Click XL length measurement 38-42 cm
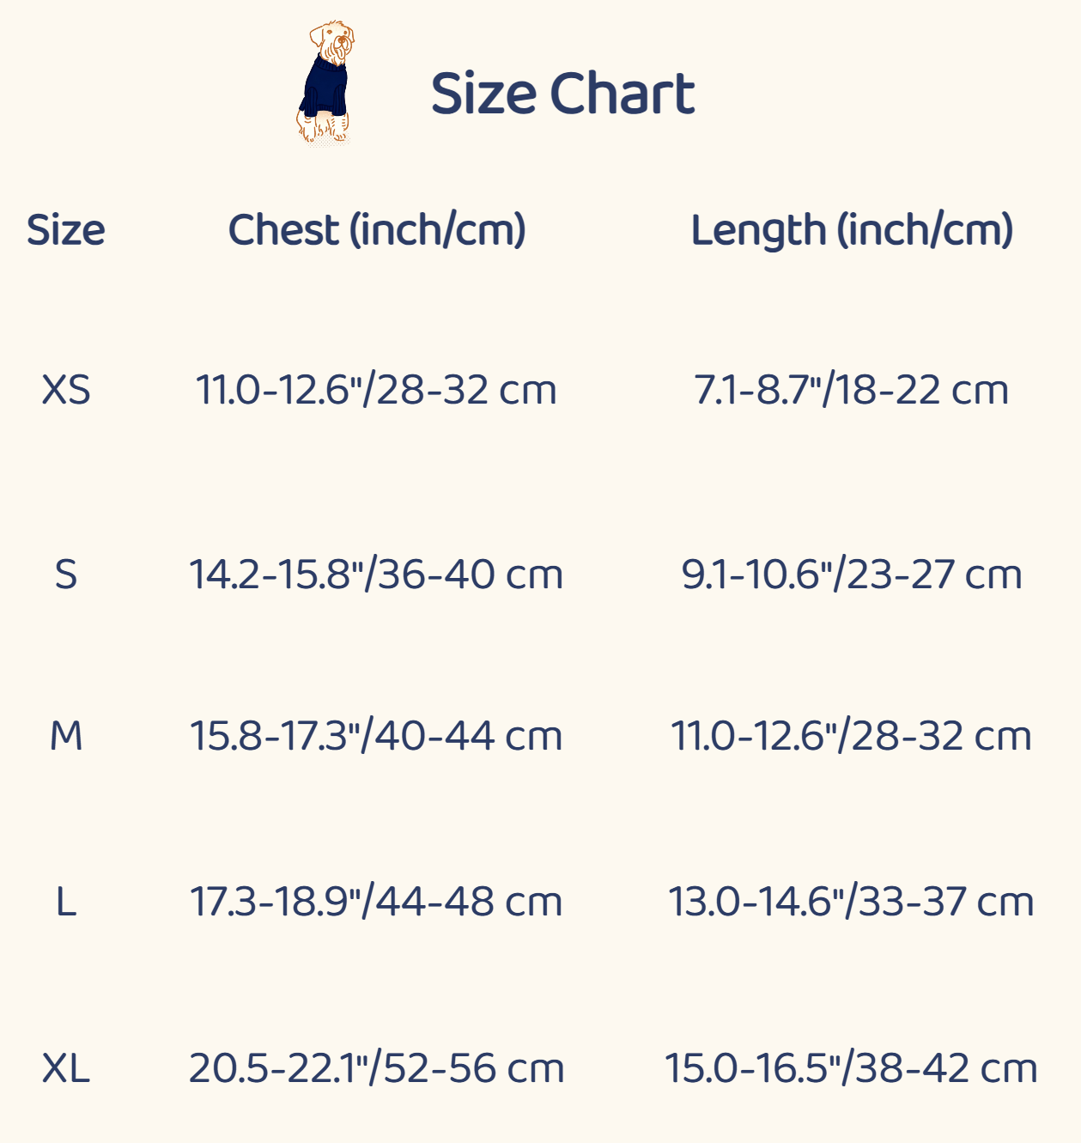Image resolution: width=1081 pixels, height=1143 pixels. 852,1068
